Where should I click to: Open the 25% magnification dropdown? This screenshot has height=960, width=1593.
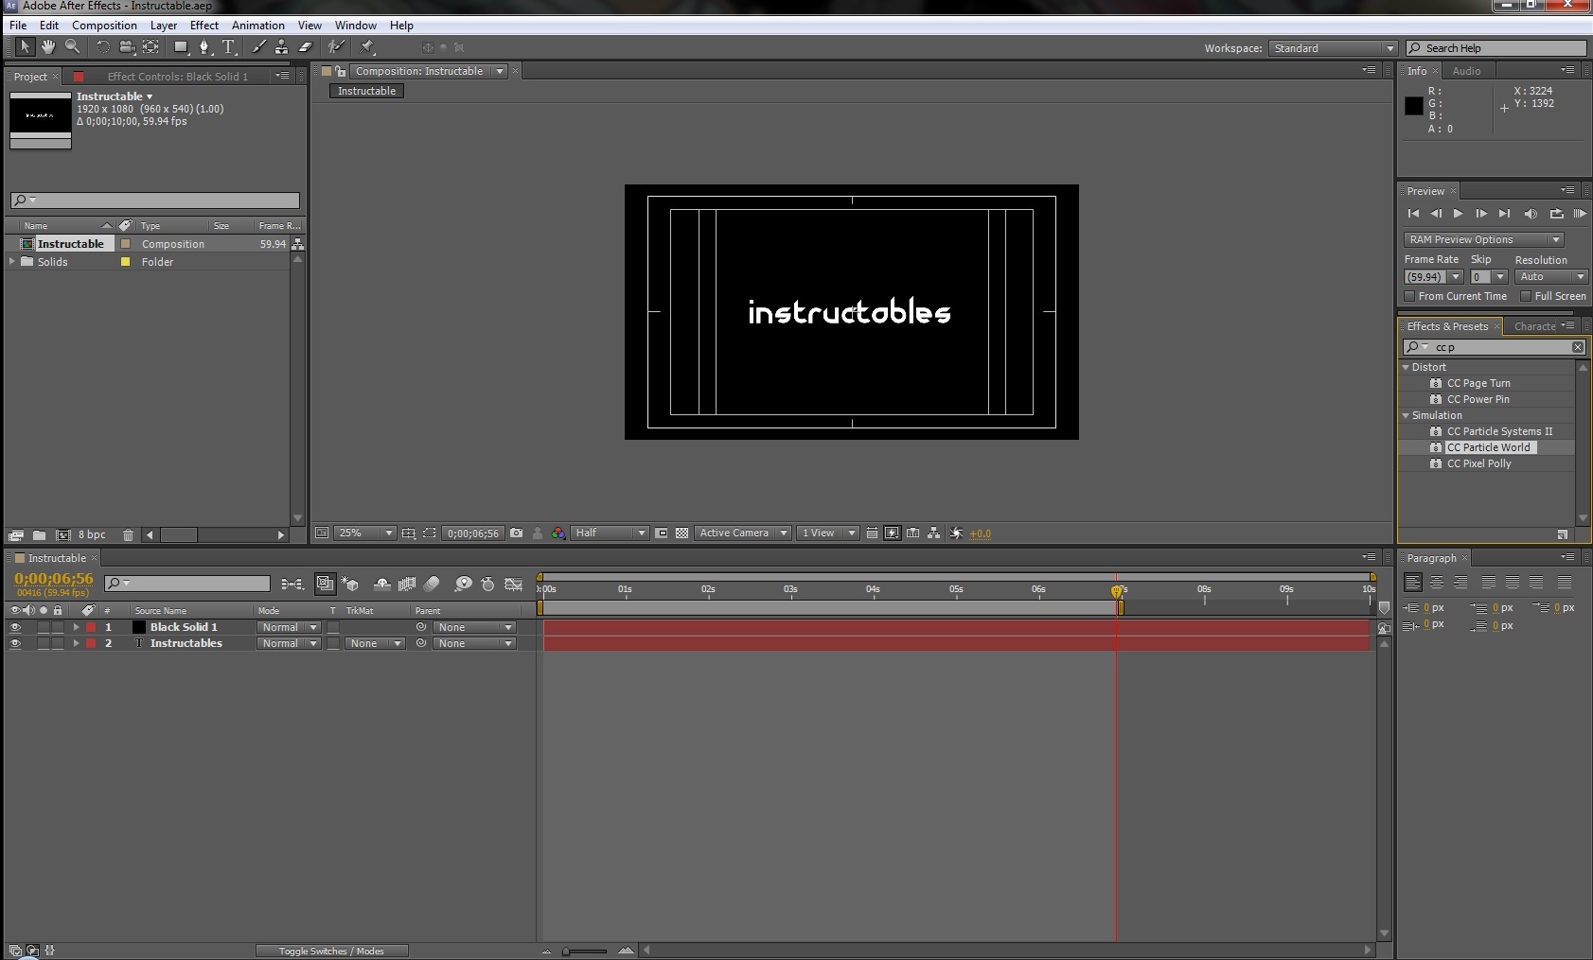tap(365, 533)
